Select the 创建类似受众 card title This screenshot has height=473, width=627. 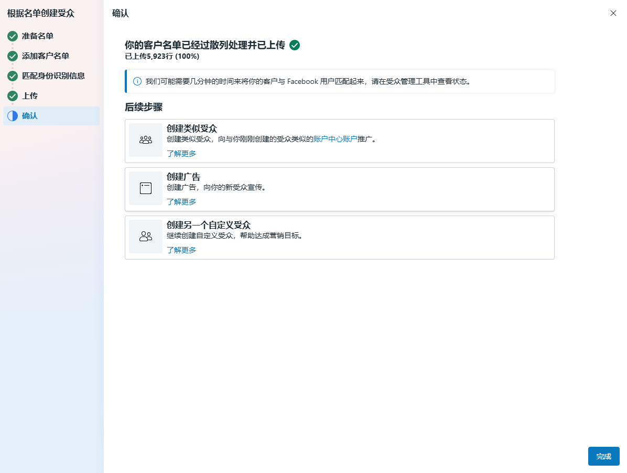192,129
